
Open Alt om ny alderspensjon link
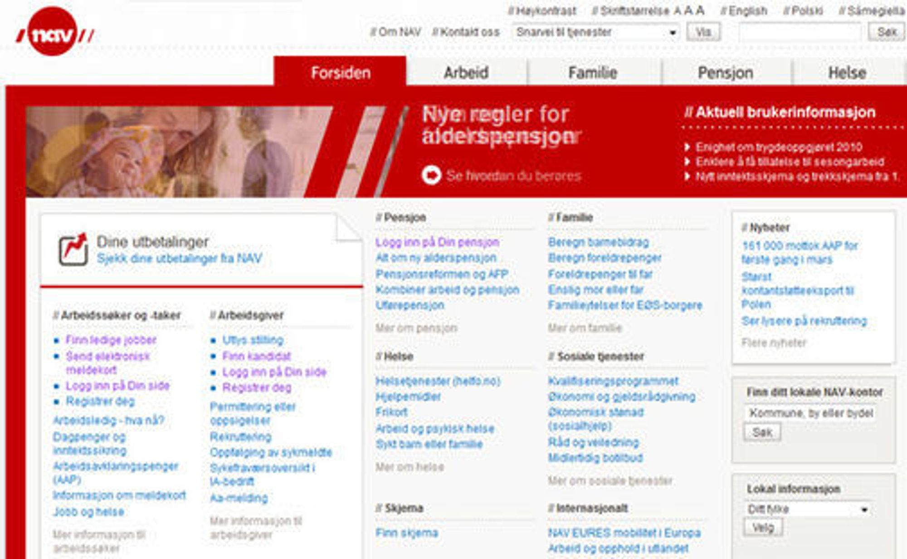tap(436, 258)
